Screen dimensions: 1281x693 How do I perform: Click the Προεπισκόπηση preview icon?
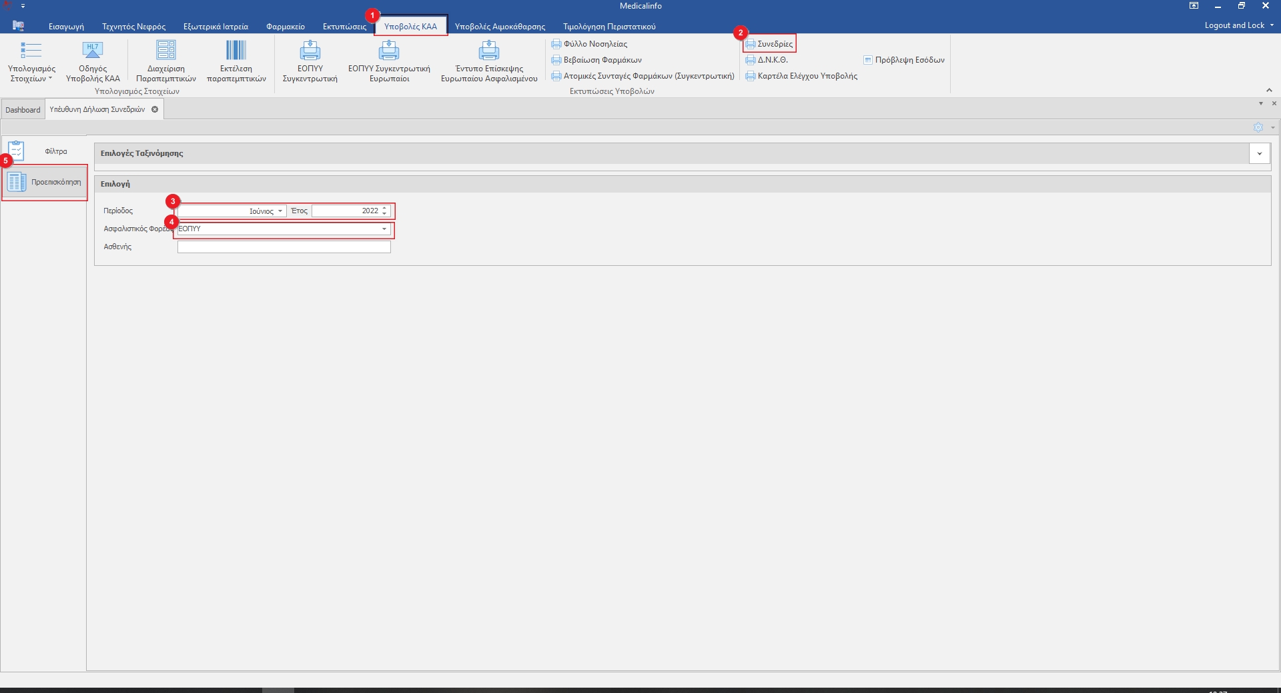click(17, 182)
